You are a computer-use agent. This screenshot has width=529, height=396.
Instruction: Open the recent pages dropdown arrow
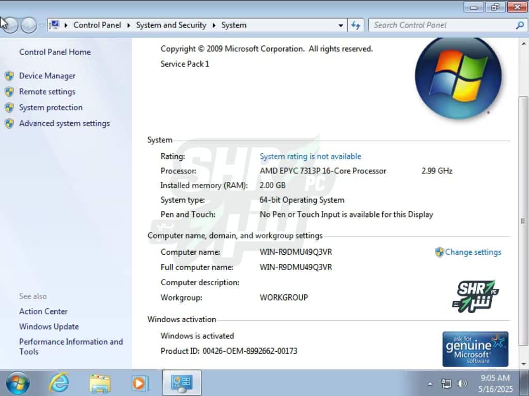(x=42, y=25)
